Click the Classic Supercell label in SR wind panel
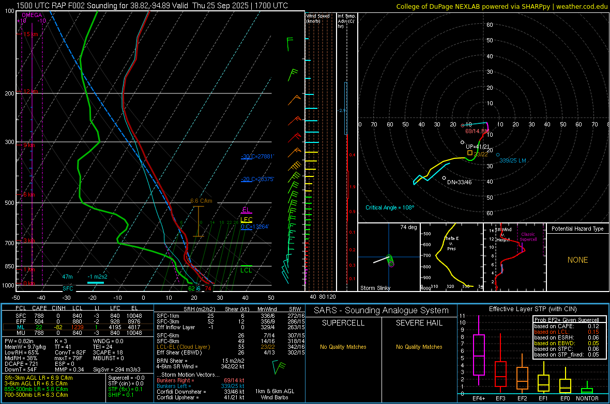 pyautogui.click(x=528, y=237)
